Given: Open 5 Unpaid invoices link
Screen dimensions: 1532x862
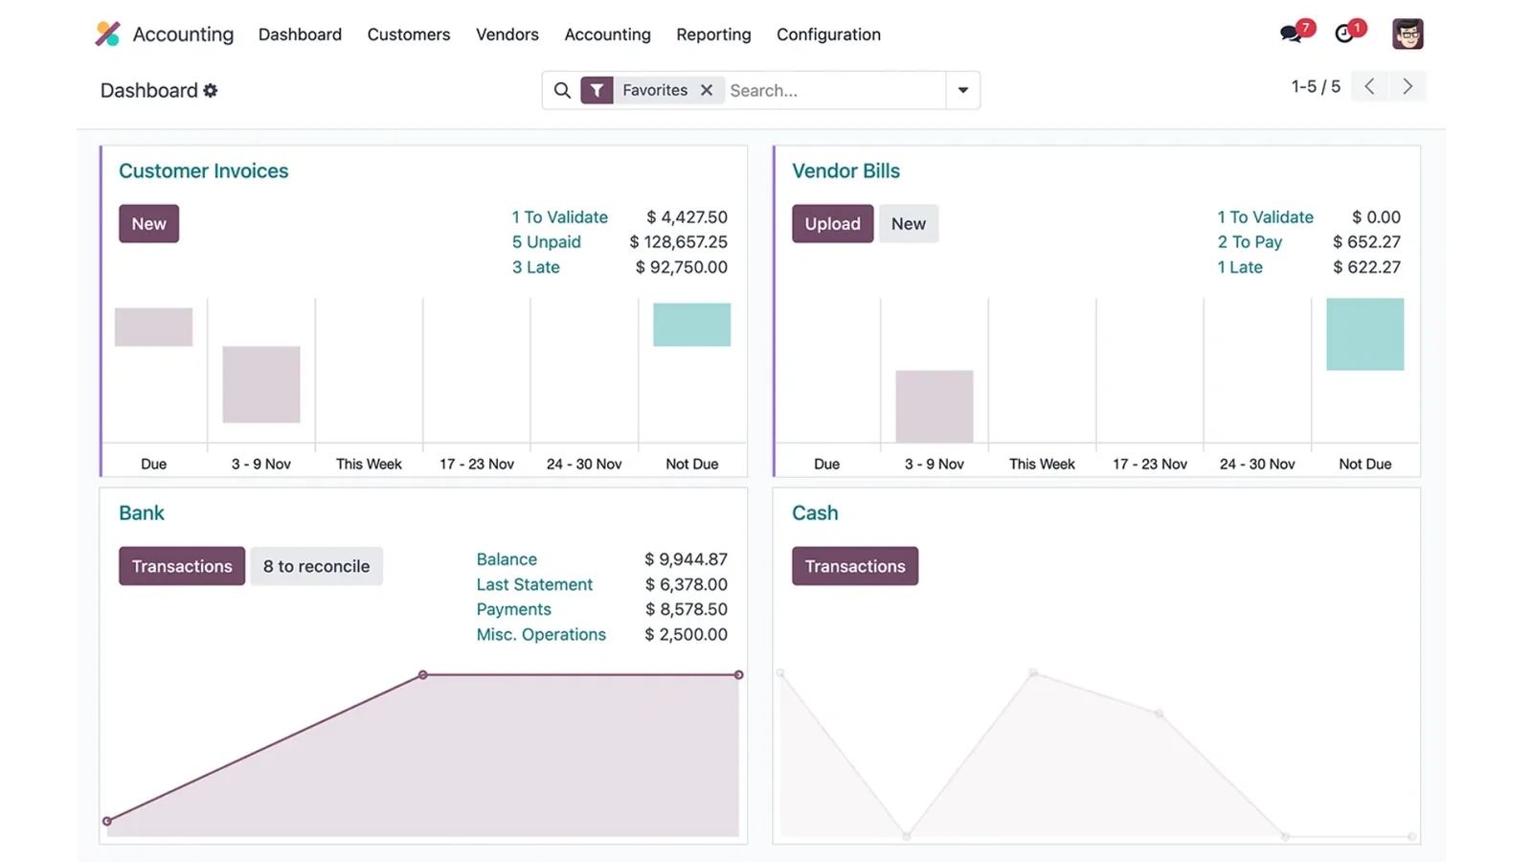Looking at the screenshot, I should (546, 242).
